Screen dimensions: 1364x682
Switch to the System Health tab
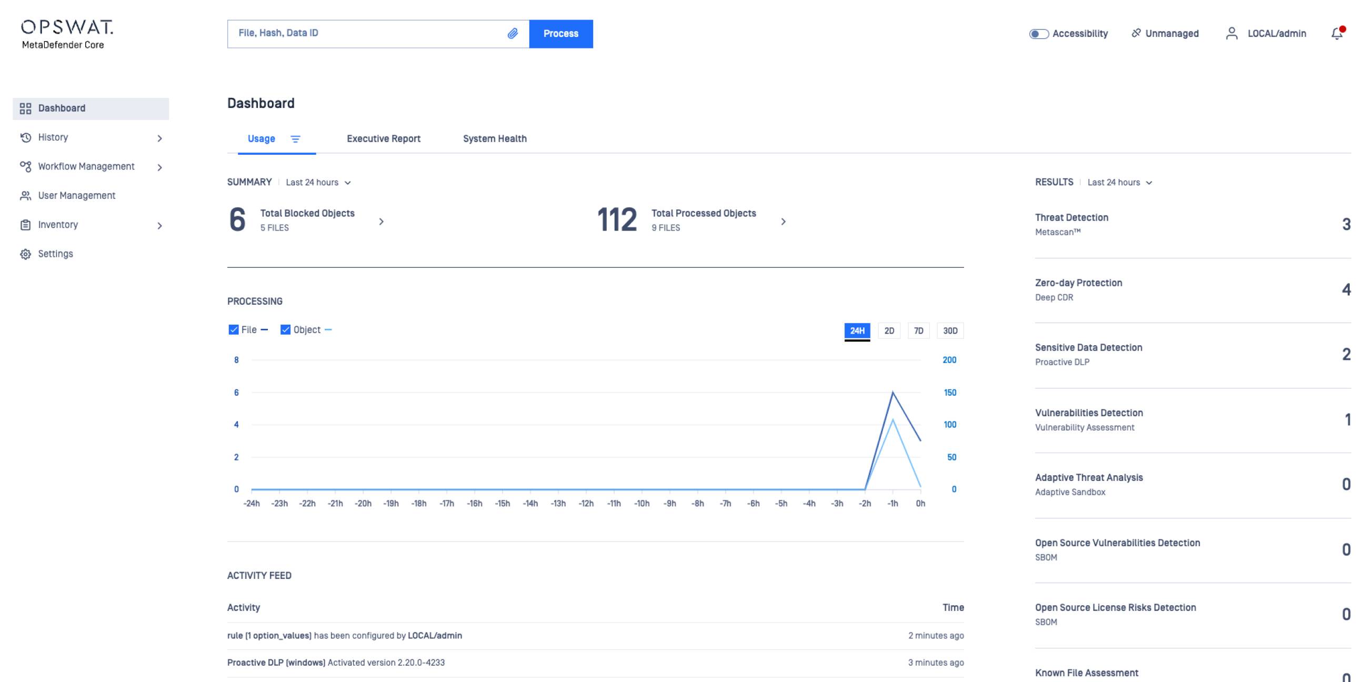[x=495, y=139]
